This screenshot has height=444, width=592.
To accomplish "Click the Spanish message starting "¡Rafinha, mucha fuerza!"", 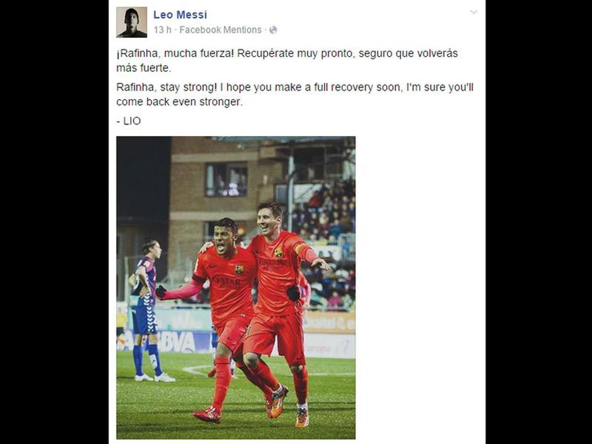I will pyautogui.click(x=287, y=60).
